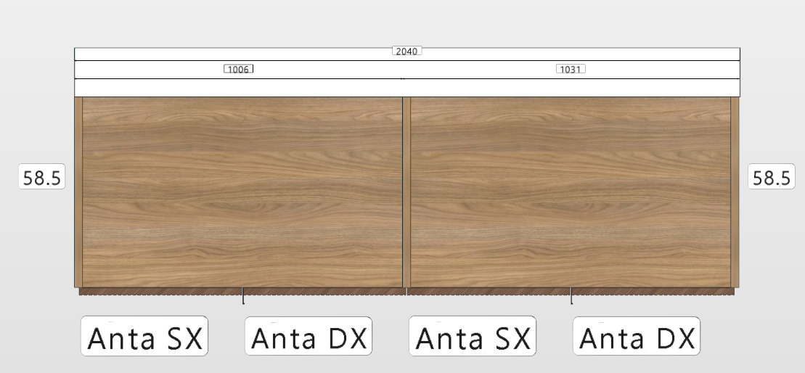Click the Anta DX label left of center
The width and height of the screenshot is (805, 373).
coord(308,336)
